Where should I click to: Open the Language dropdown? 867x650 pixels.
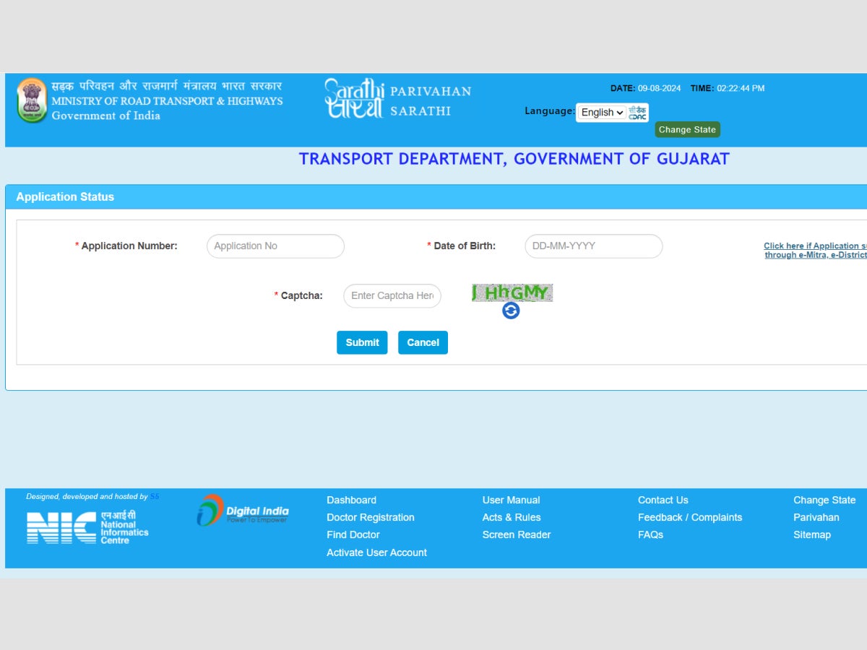601,112
